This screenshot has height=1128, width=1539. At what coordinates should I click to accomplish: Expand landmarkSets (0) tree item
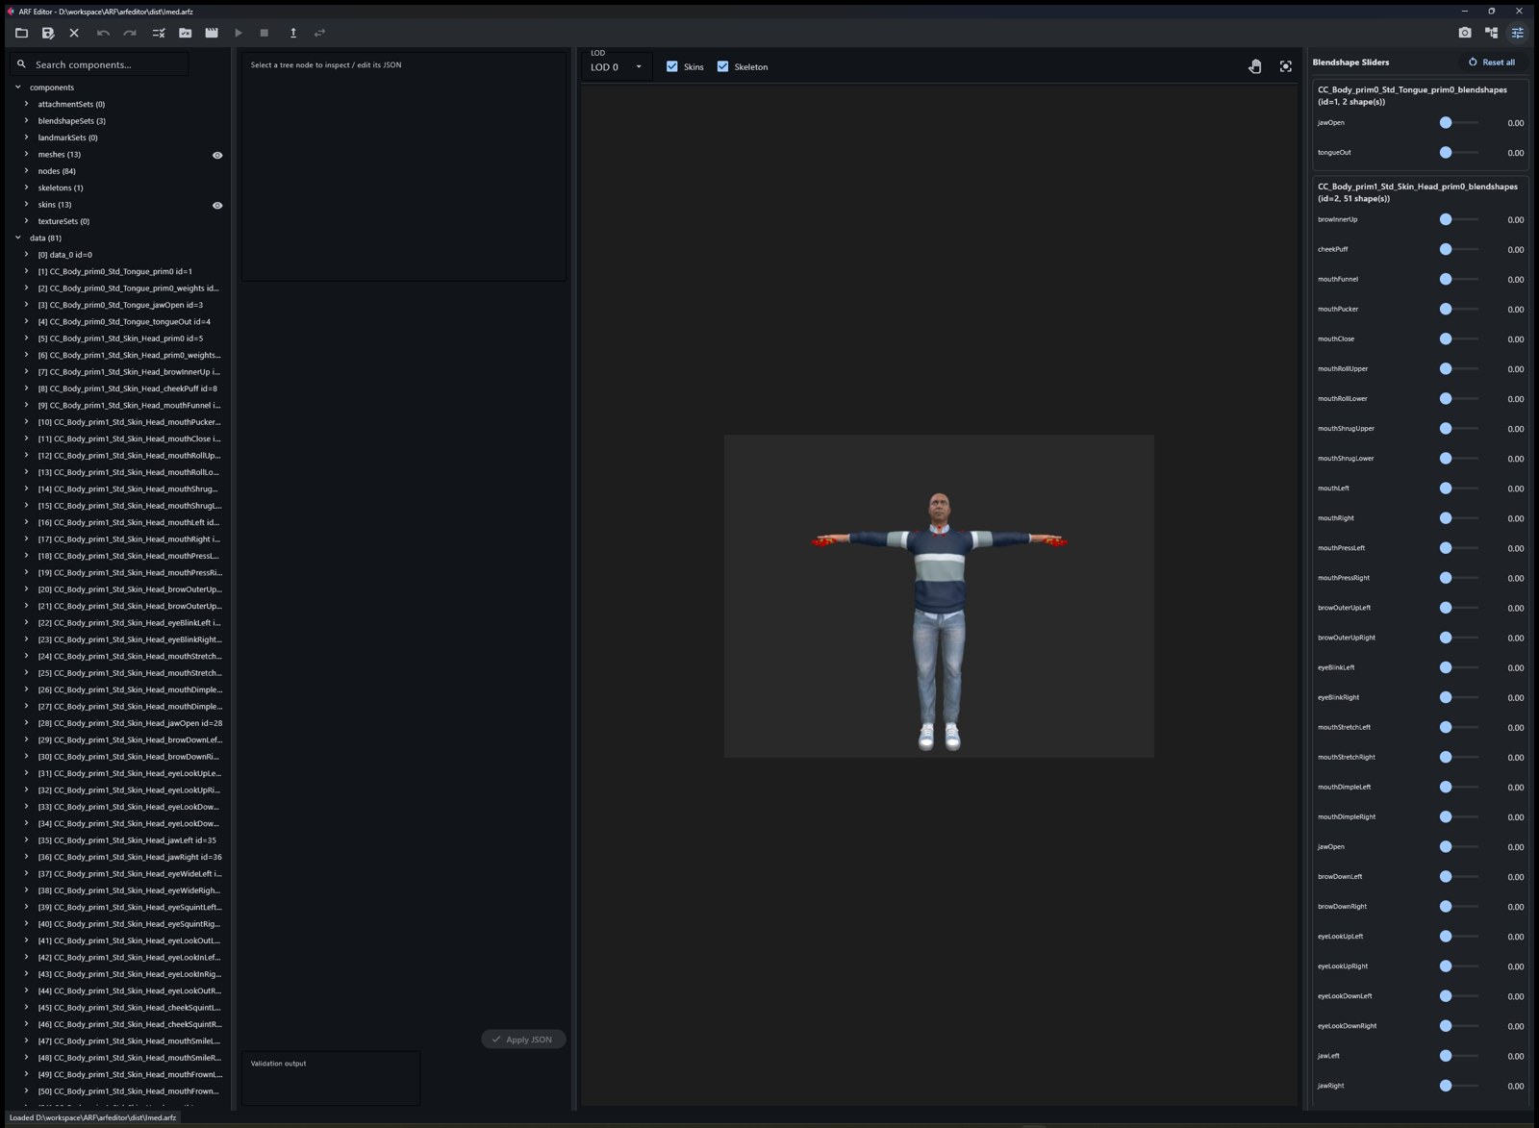tap(27, 138)
